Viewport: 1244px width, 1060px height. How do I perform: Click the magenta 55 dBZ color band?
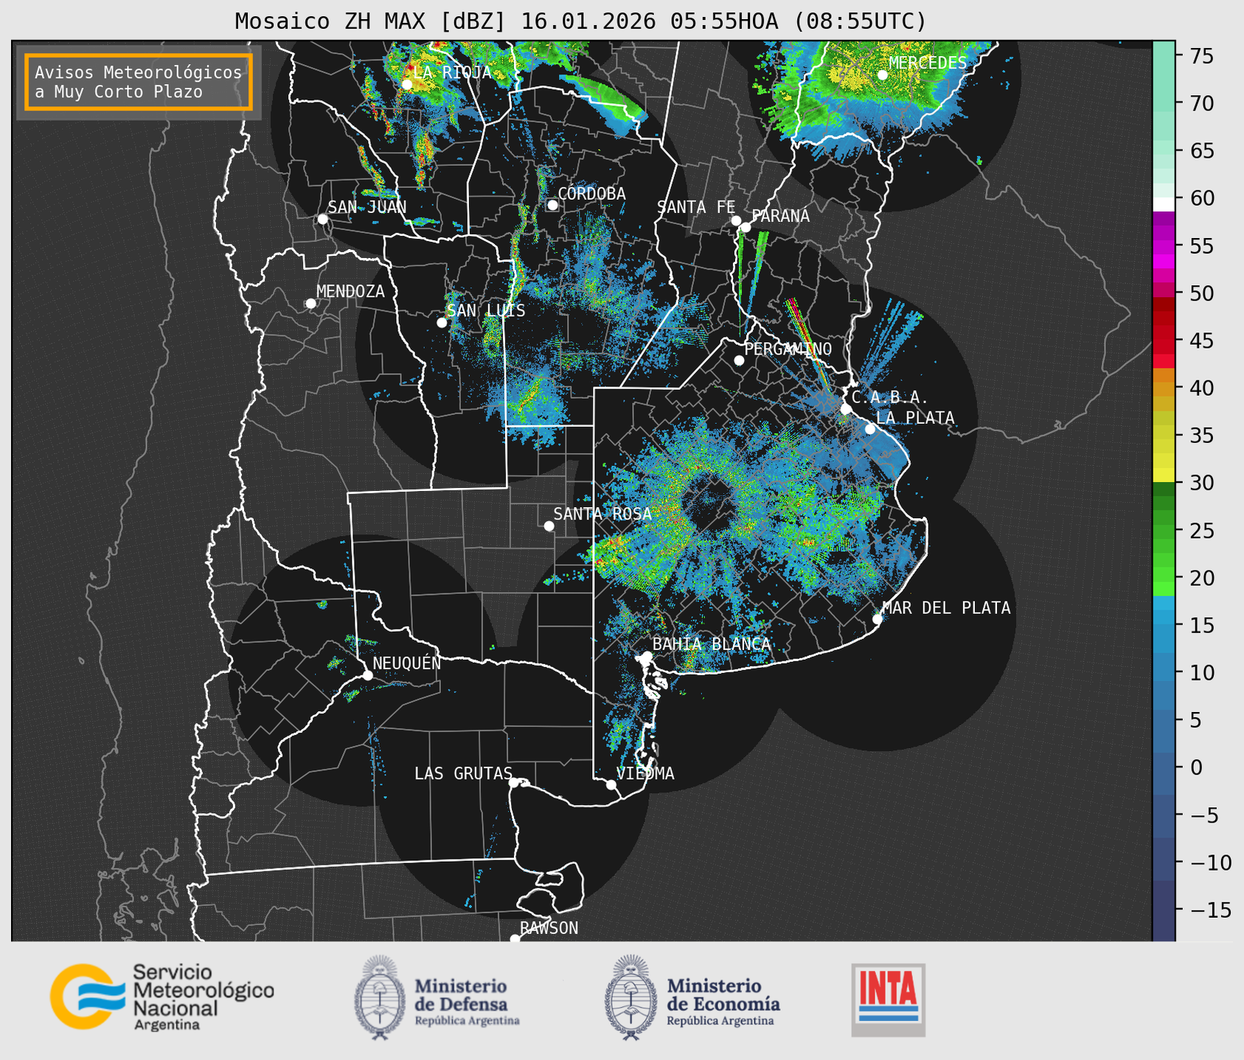(x=1163, y=245)
